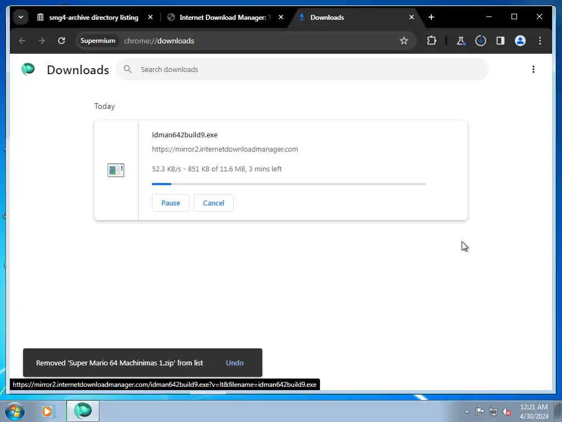Image resolution: width=562 pixels, height=422 pixels.
Task: Click the idman642build9.exe file name
Action: (184, 135)
